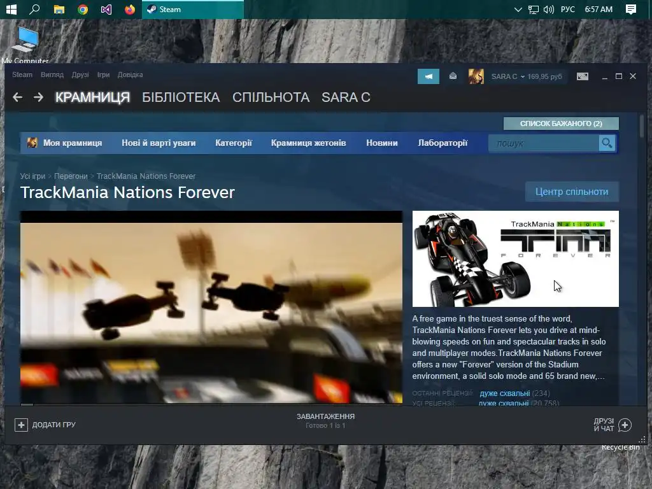Open Windows Start menu
Viewport: 652px width, 489px height.
11,9
